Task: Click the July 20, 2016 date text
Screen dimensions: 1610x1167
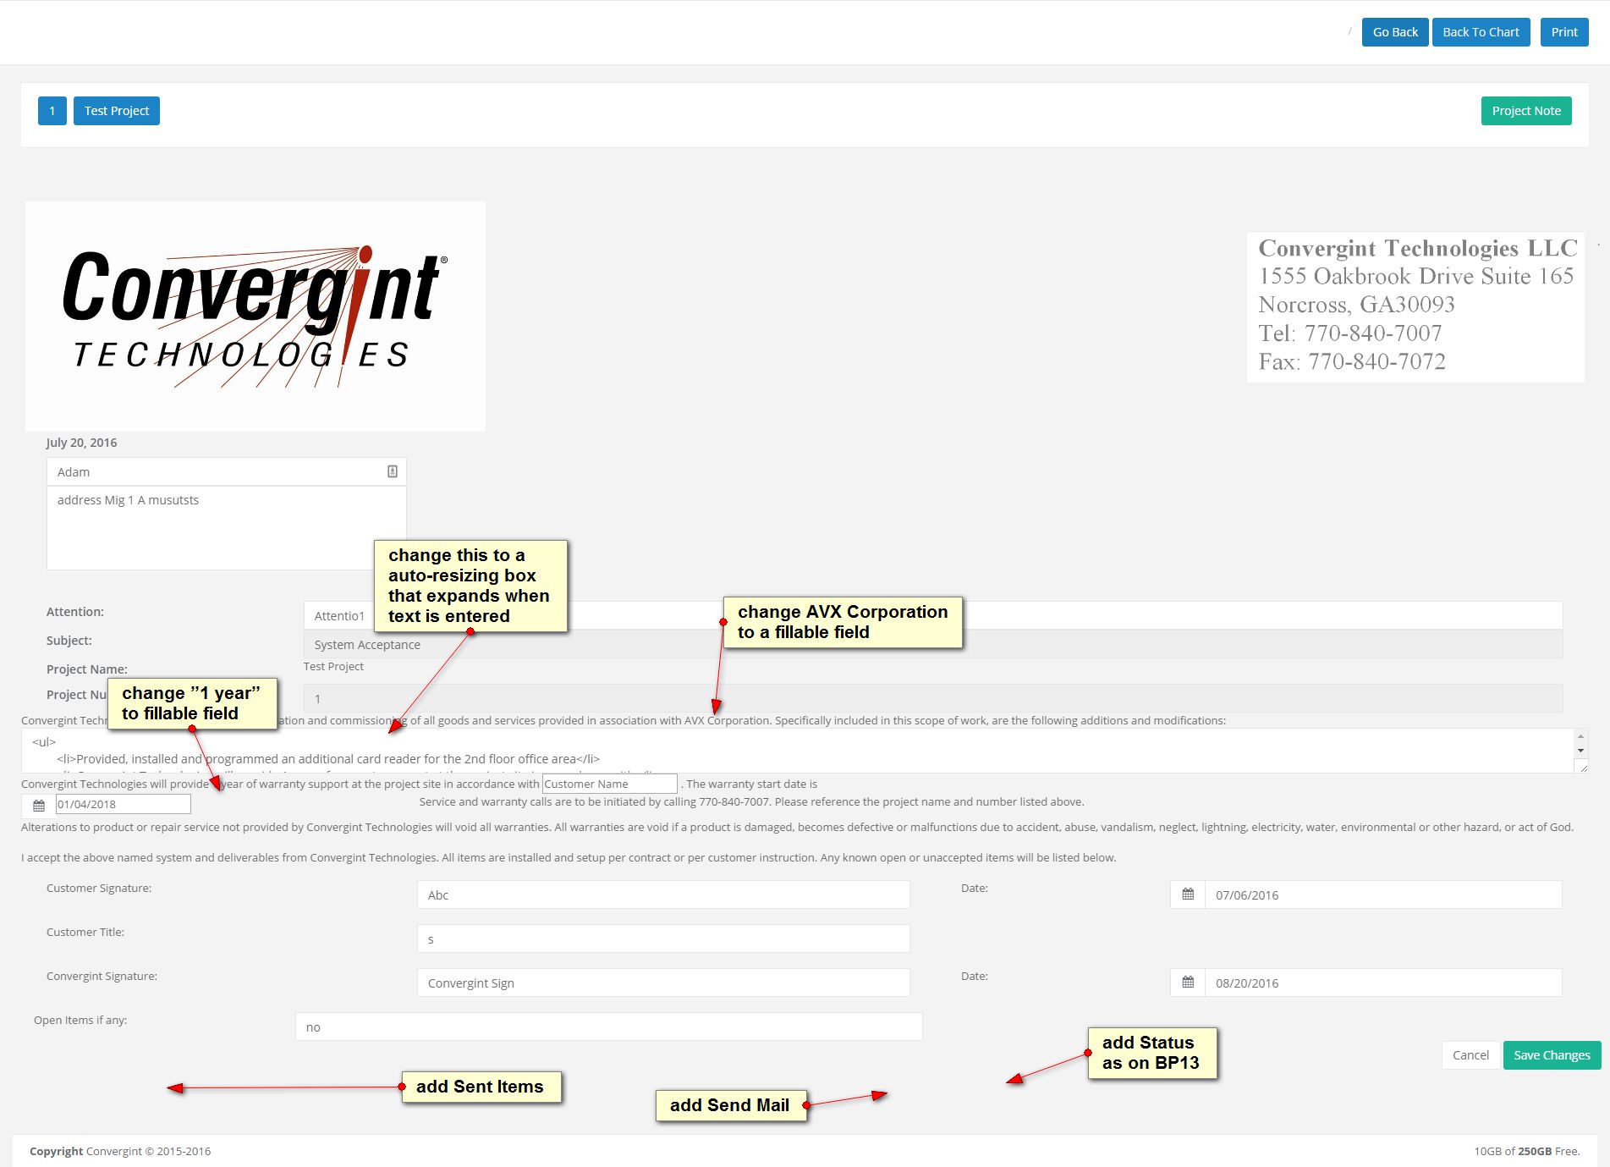Action: (x=82, y=443)
